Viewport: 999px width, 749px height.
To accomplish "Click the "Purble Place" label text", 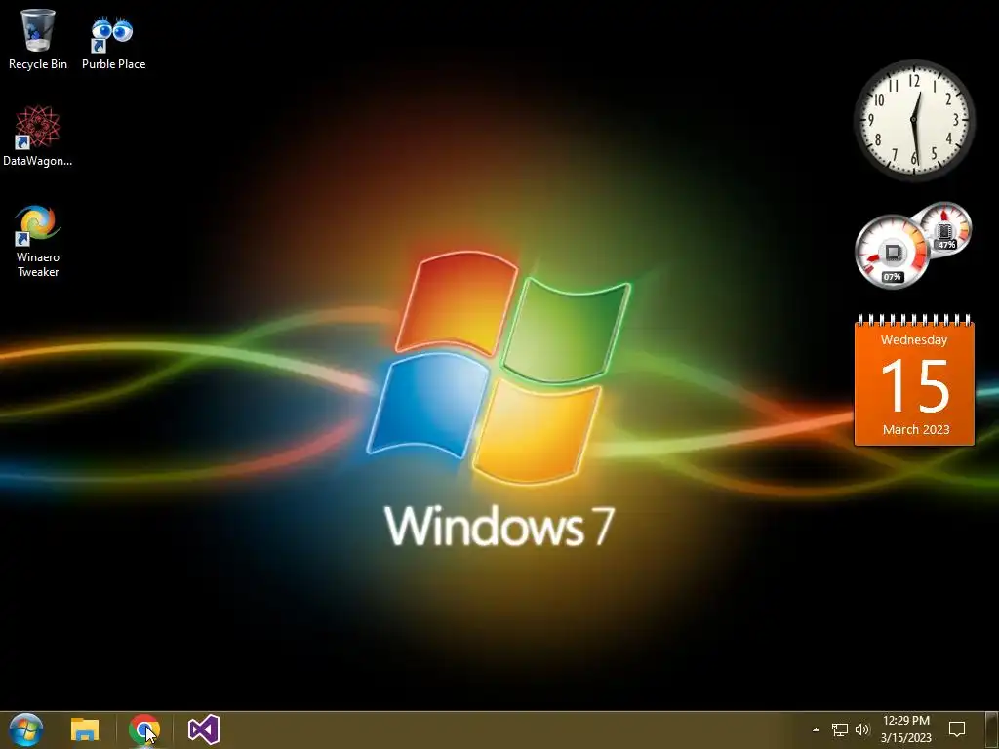I will (113, 64).
